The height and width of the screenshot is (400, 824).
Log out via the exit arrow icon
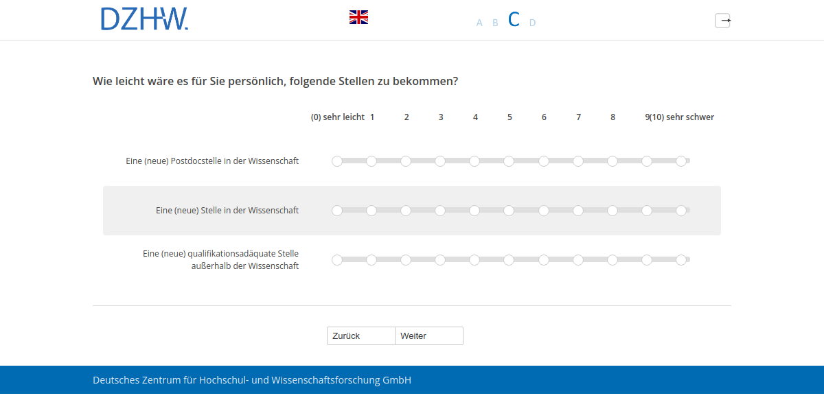[723, 21]
